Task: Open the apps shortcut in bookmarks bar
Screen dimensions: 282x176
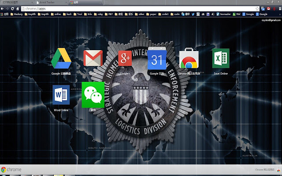Action: coord(4,14)
